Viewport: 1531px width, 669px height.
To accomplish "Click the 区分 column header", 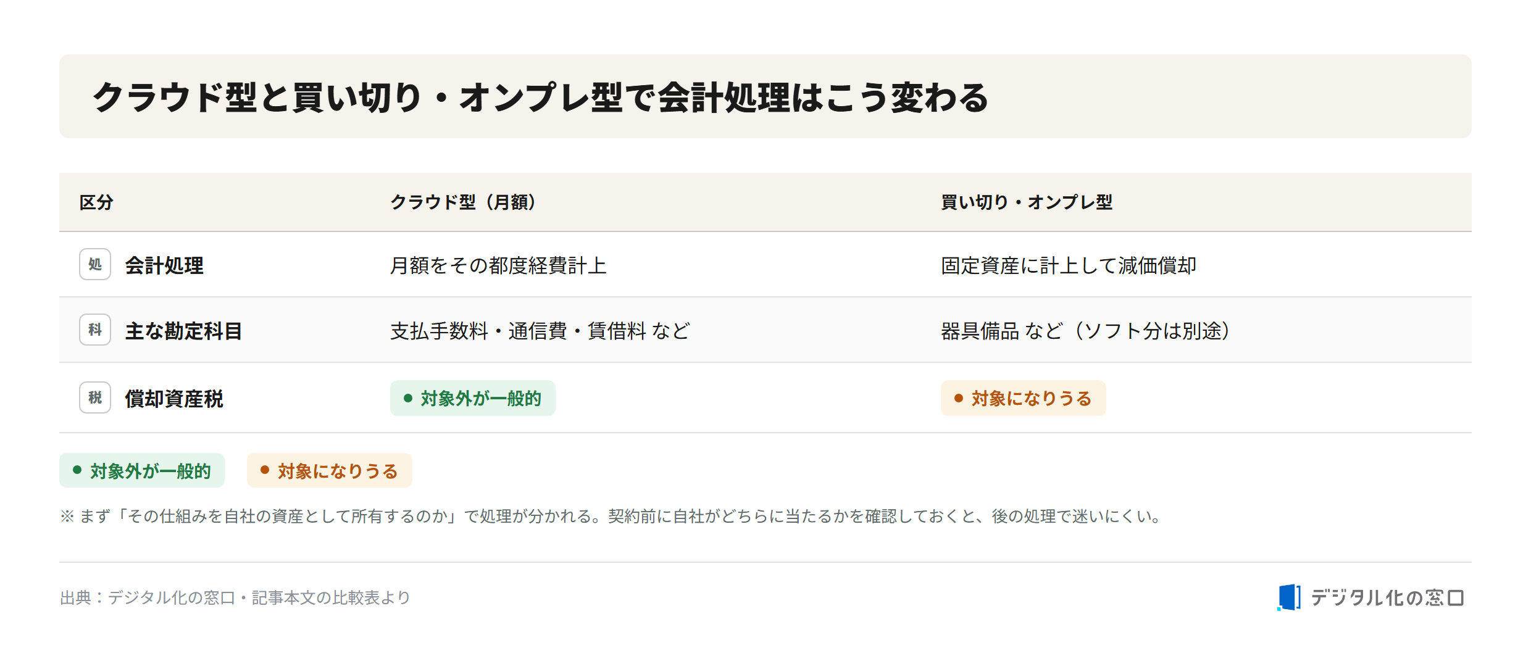I will pos(96,202).
